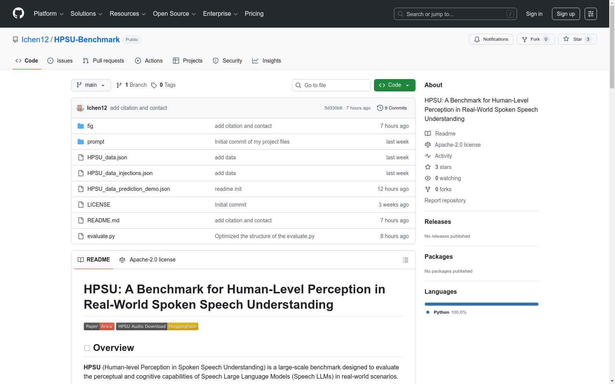Screen dimensions: 615x384
Task: Click the Python 100.0% language link
Action: click(x=446, y=312)
